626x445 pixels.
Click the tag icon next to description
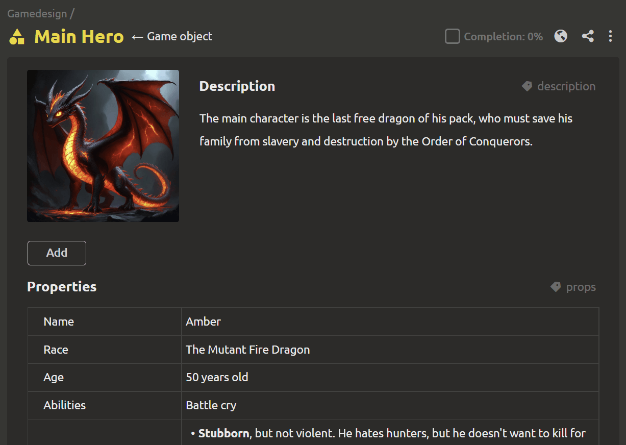click(x=527, y=86)
